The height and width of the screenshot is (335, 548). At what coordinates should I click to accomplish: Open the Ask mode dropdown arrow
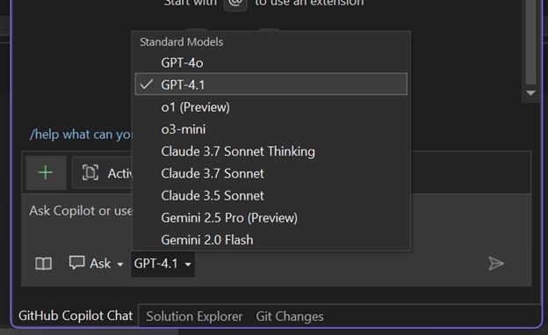tap(119, 265)
